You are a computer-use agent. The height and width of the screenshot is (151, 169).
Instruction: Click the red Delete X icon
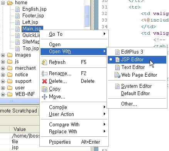(x=44, y=81)
